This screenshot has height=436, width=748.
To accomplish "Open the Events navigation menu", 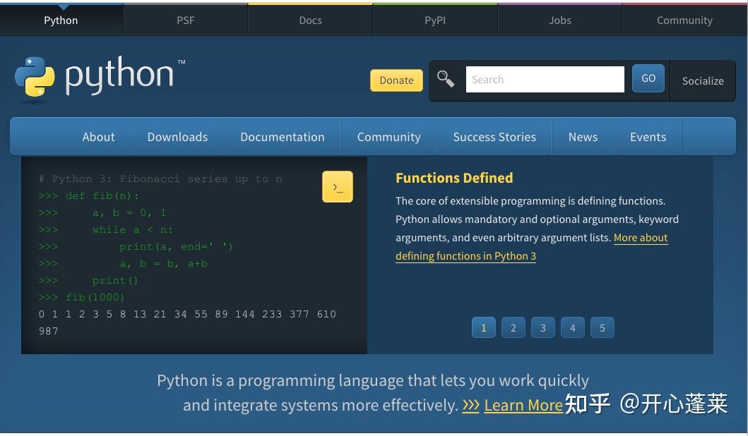I will click(x=648, y=137).
